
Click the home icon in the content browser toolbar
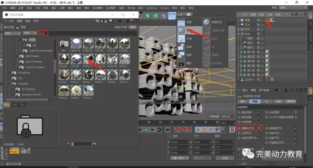point(102,21)
